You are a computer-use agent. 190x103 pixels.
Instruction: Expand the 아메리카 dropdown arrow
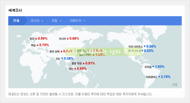click(x=84, y=21)
